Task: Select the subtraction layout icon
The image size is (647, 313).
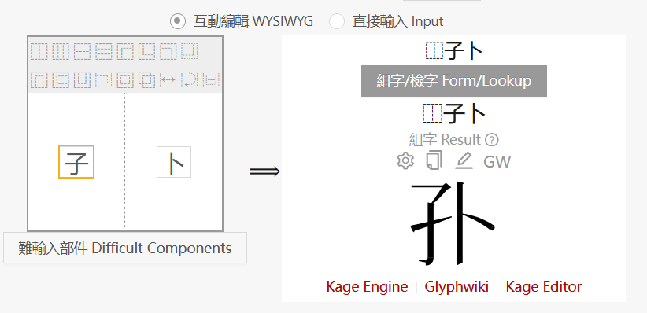Action: (211, 79)
